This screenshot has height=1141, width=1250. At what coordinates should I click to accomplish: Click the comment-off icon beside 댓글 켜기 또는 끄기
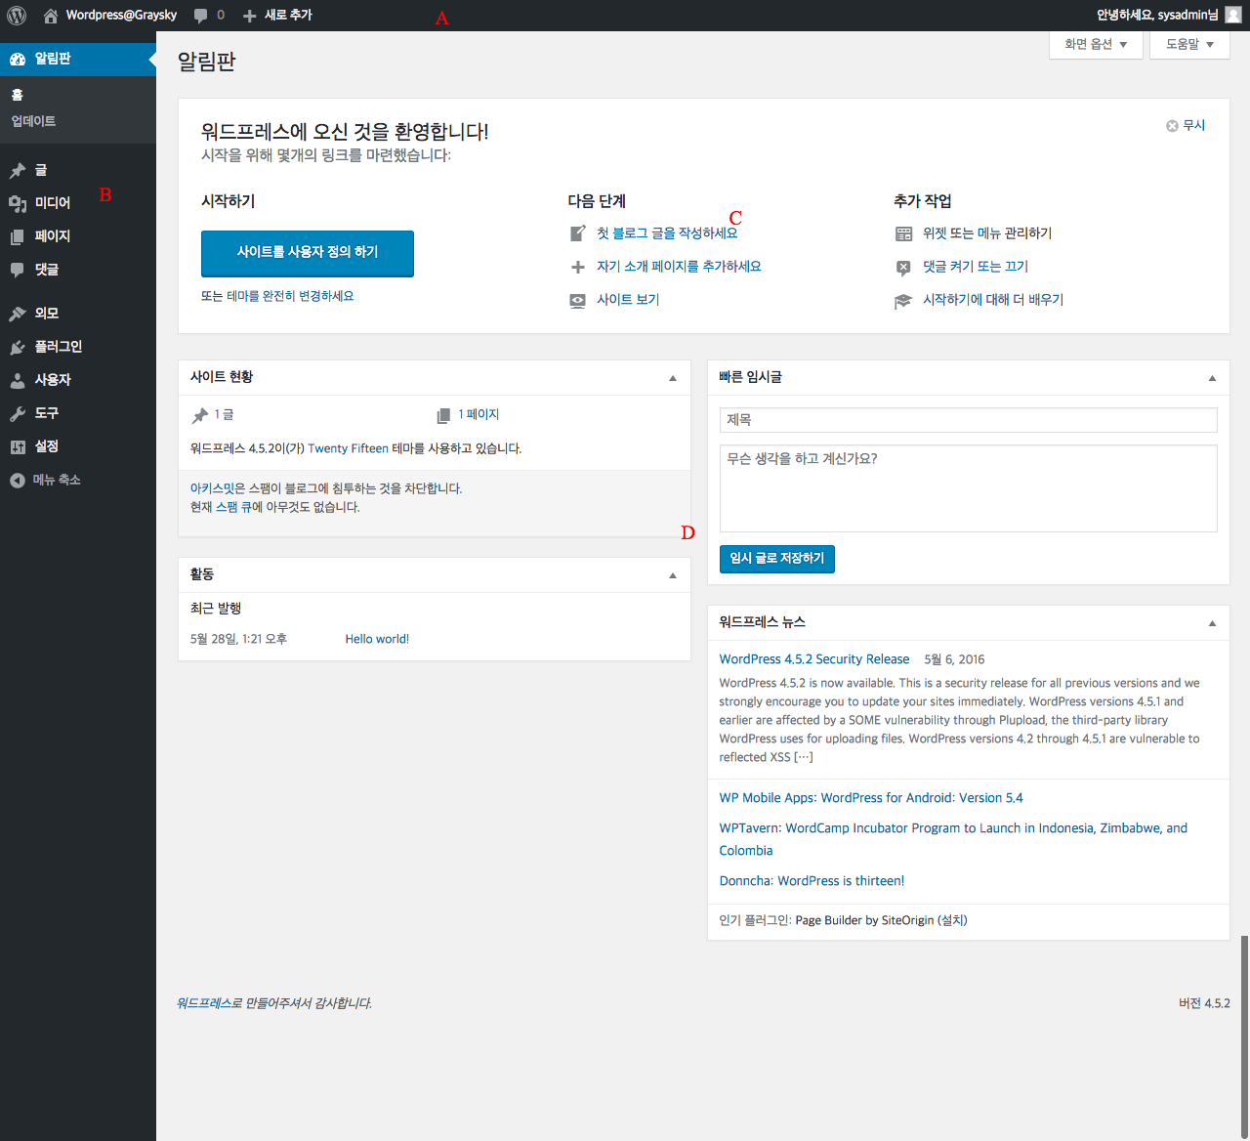pyautogui.click(x=904, y=267)
